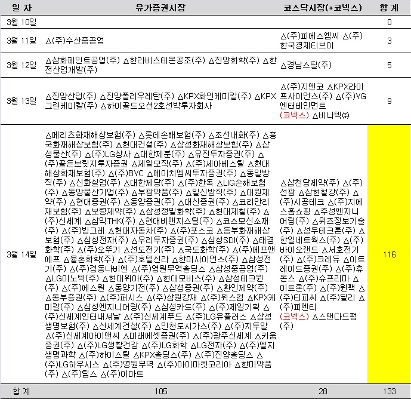Click the 하이골드오션2호선박투자회사 entry
The image size is (411, 399).
[156, 106]
